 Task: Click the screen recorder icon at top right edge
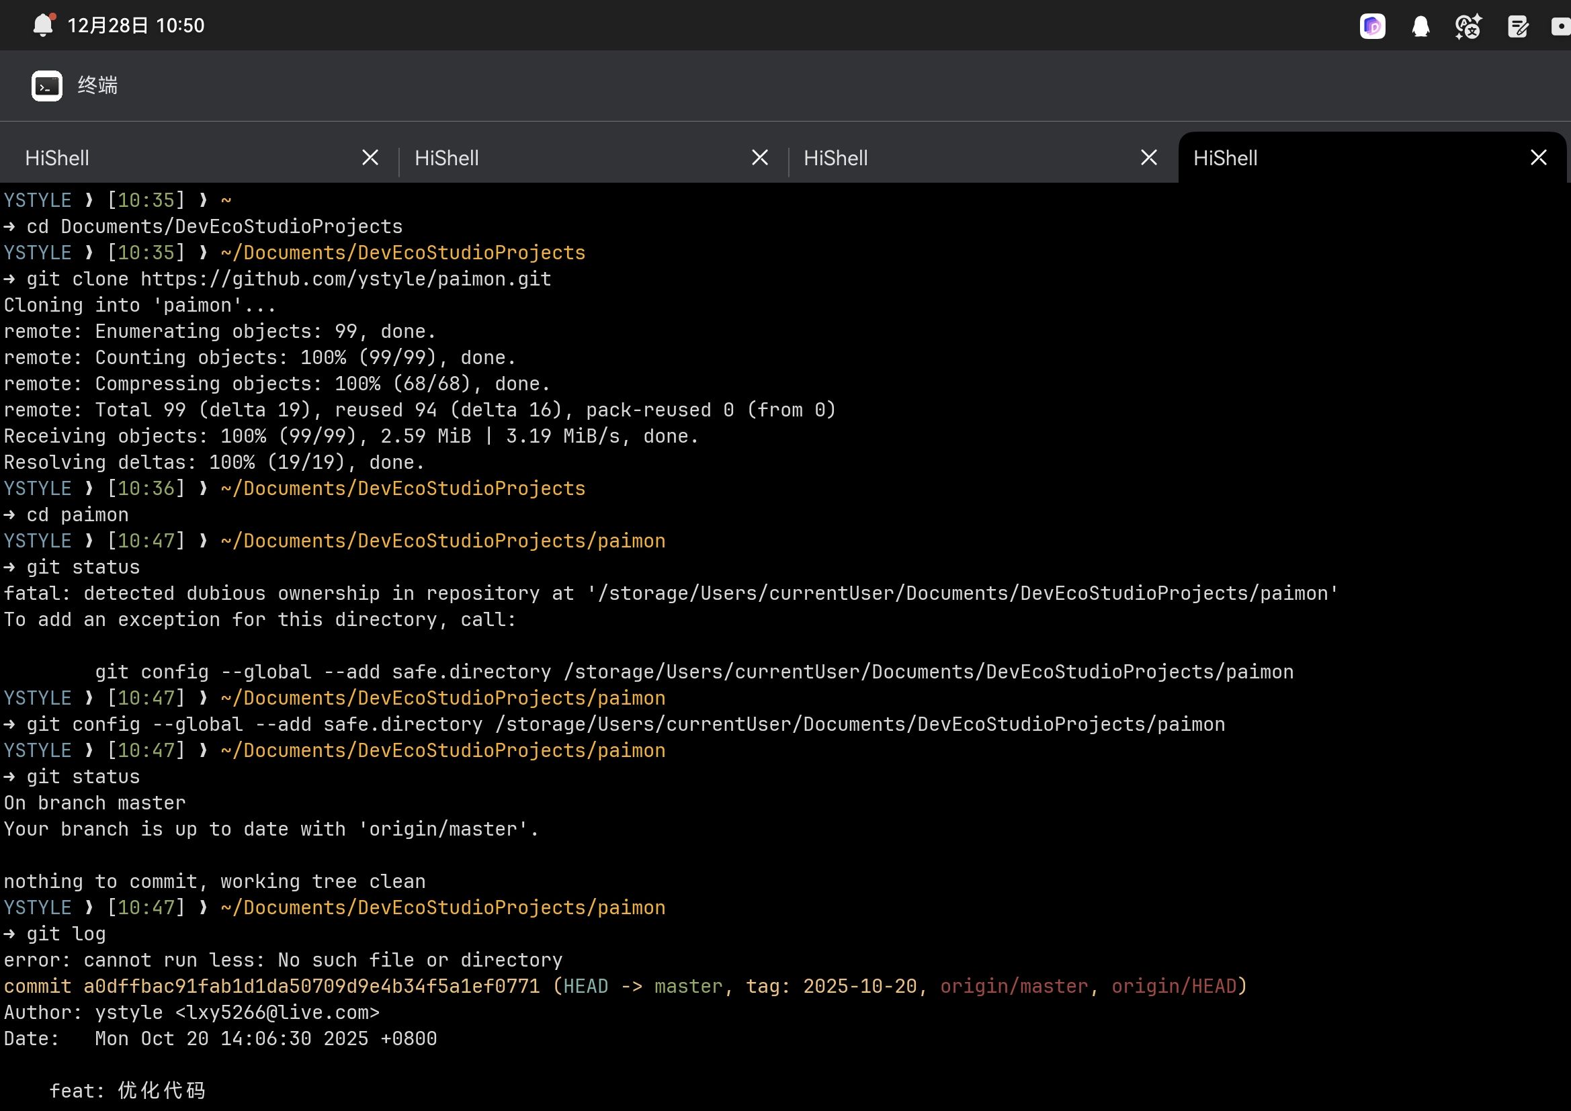[1562, 26]
